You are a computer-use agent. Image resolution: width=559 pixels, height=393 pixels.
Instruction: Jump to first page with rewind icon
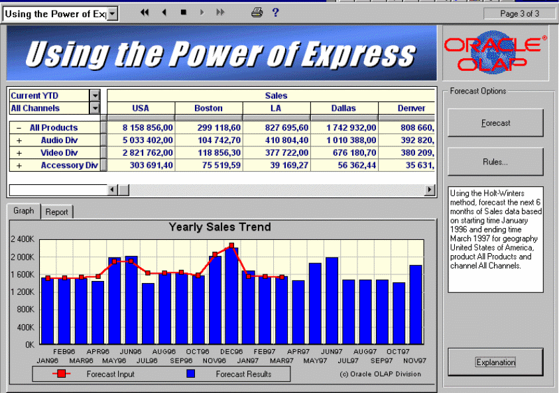tap(145, 13)
